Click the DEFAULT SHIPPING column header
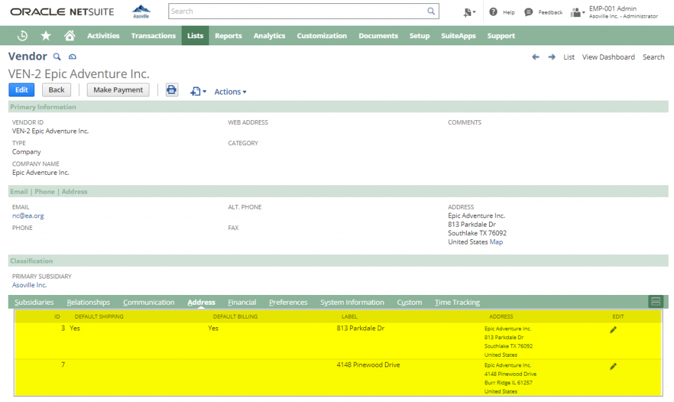The image size is (674, 402). pyautogui.click(x=99, y=317)
